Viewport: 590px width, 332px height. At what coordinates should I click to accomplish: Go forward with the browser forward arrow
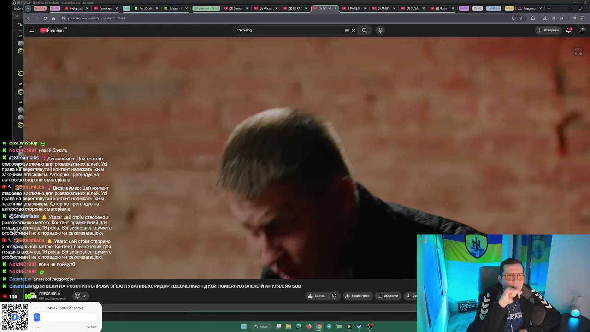pos(36,18)
